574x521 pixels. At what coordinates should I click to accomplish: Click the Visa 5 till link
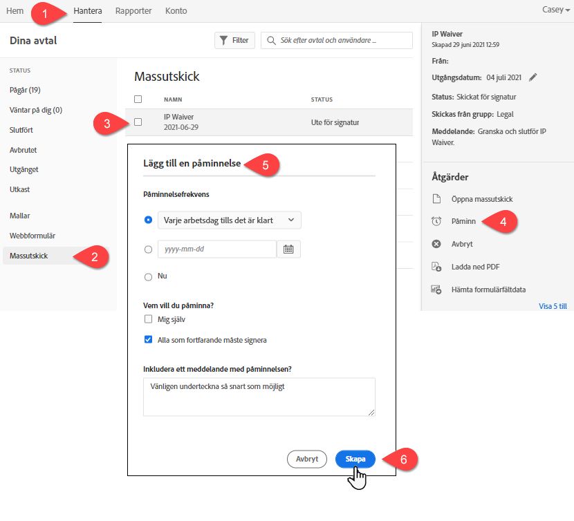[553, 306]
